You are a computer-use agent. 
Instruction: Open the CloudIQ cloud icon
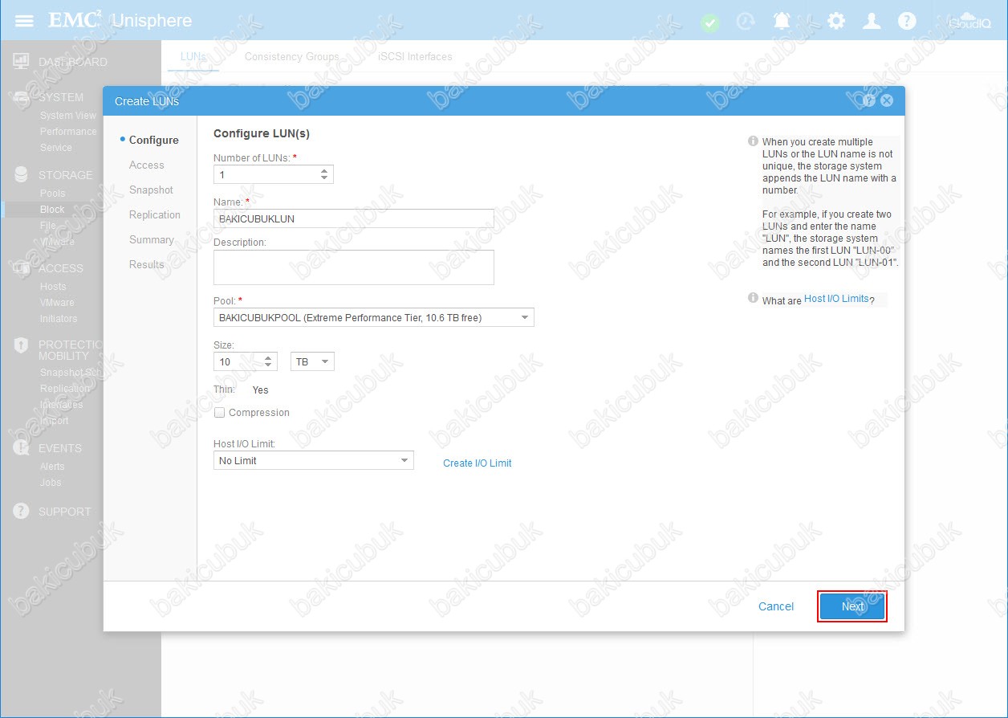tap(970, 21)
